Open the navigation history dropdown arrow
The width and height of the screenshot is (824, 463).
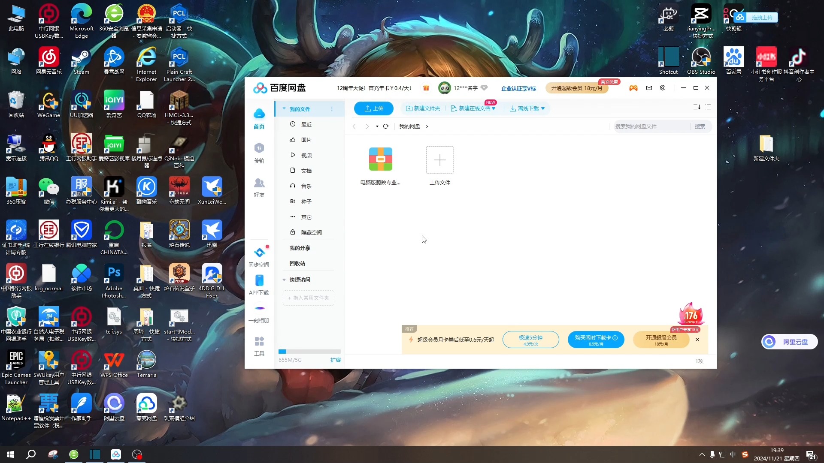click(377, 126)
